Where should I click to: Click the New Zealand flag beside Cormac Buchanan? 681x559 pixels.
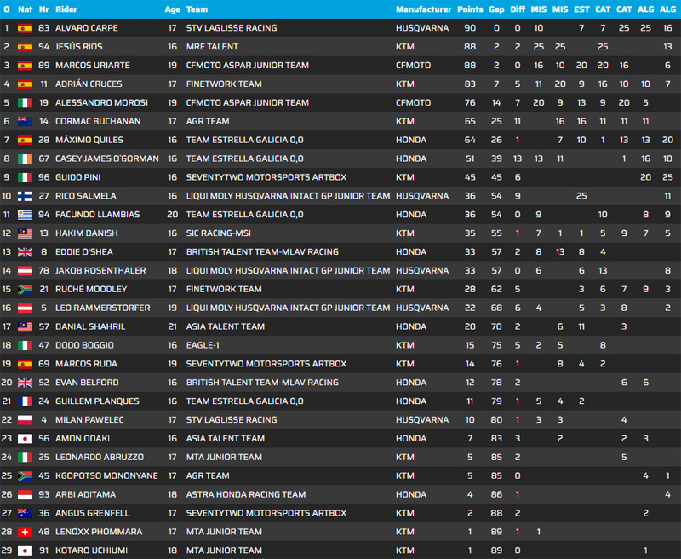pos(25,121)
